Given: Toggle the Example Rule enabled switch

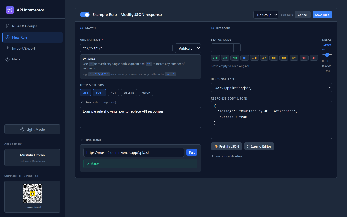Looking at the screenshot, I should pos(85,15).
